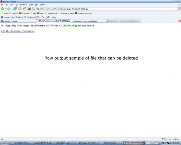Viewport: 181px width, 145px height.
Task: Open the Slashdot bookmark folder
Action: click(14, 13)
